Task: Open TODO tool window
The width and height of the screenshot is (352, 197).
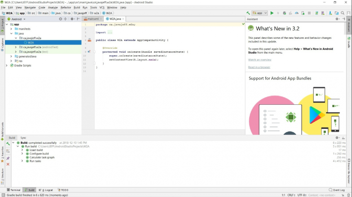Action: coord(63,190)
